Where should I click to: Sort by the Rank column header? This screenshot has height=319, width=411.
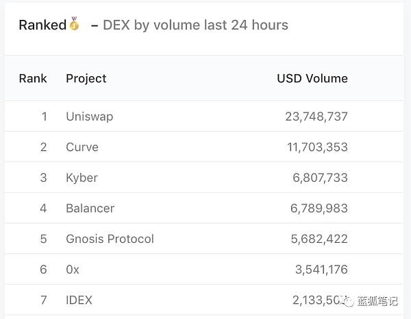tap(33, 78)
